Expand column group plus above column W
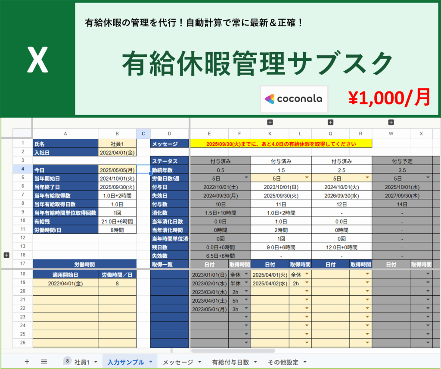This screenshot has width=441, height=369. point(391,122)
